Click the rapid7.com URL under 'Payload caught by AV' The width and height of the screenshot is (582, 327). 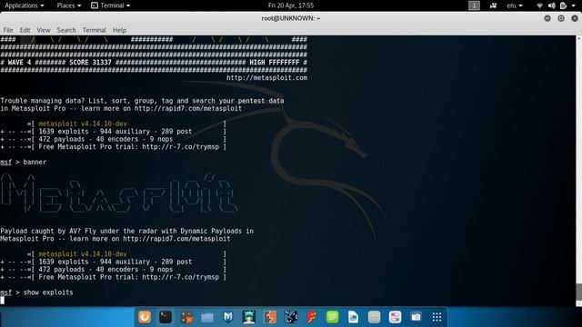(x=176, y=239)
